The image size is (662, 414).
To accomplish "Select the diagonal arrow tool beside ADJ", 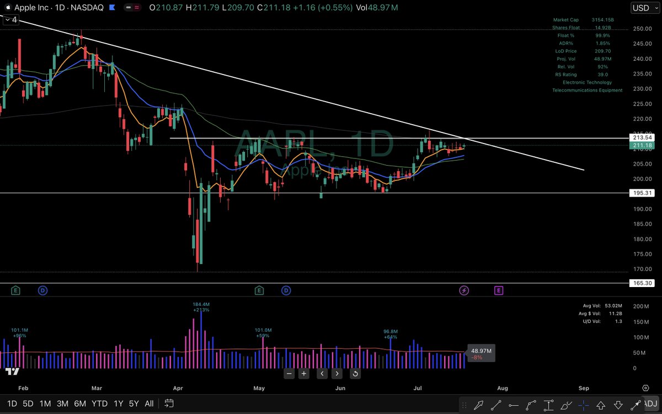I will pos(636,404).
